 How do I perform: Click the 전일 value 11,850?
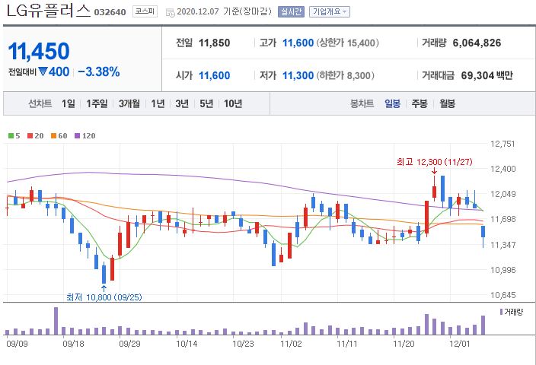pyautogui.click(x=215, y=43)
